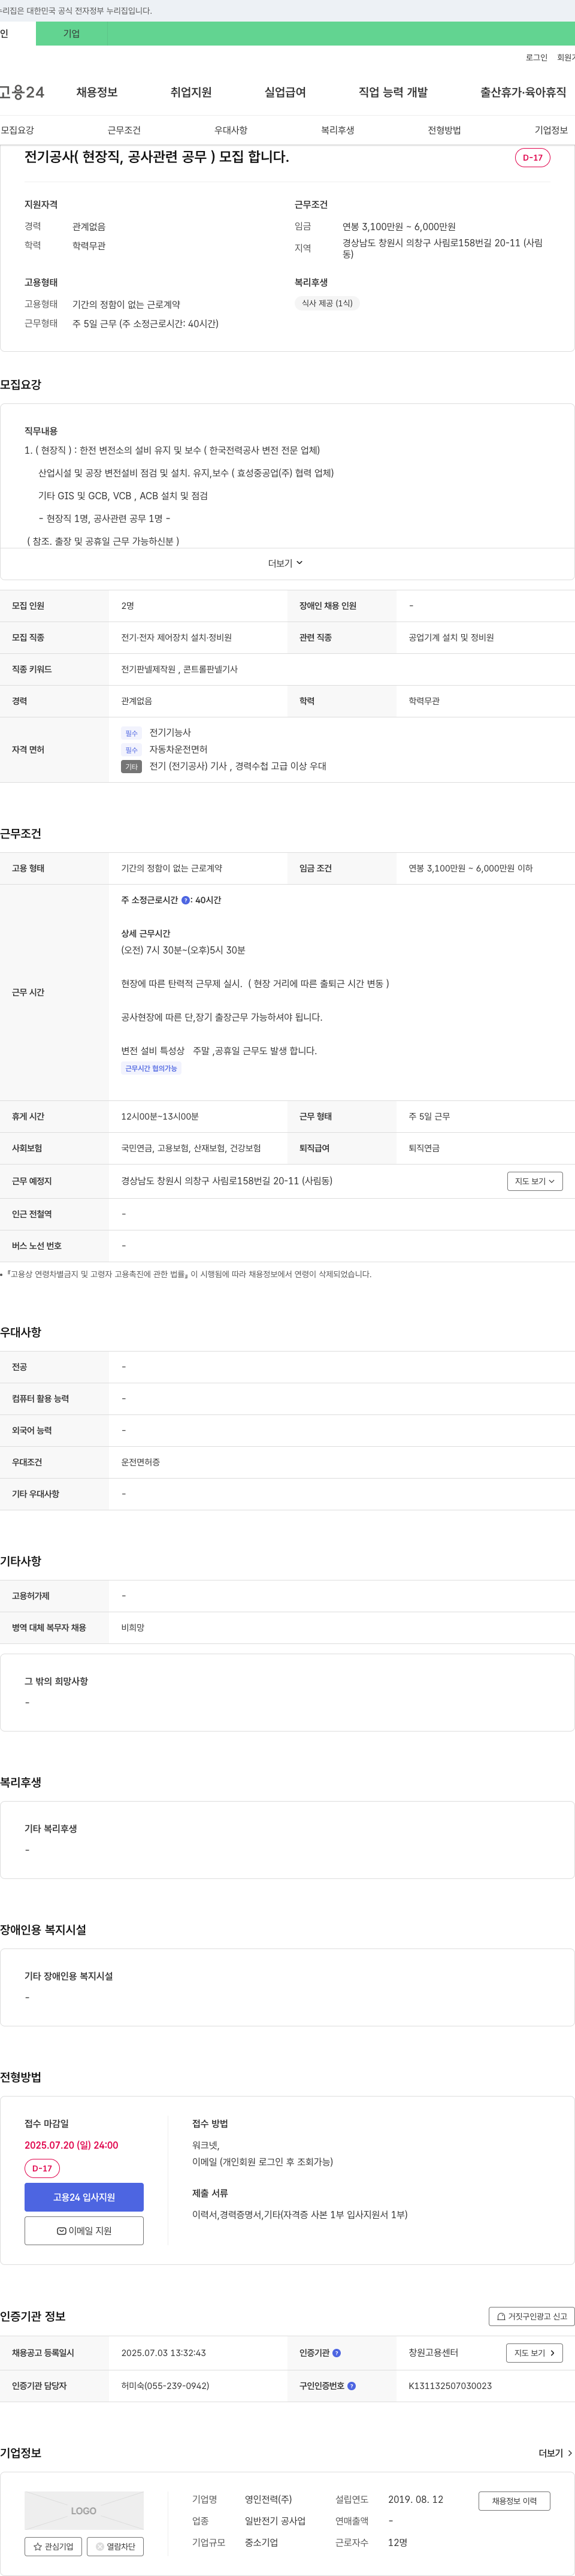Click 비희망 in 병역 대체 복무자 row

(133, 1628)
